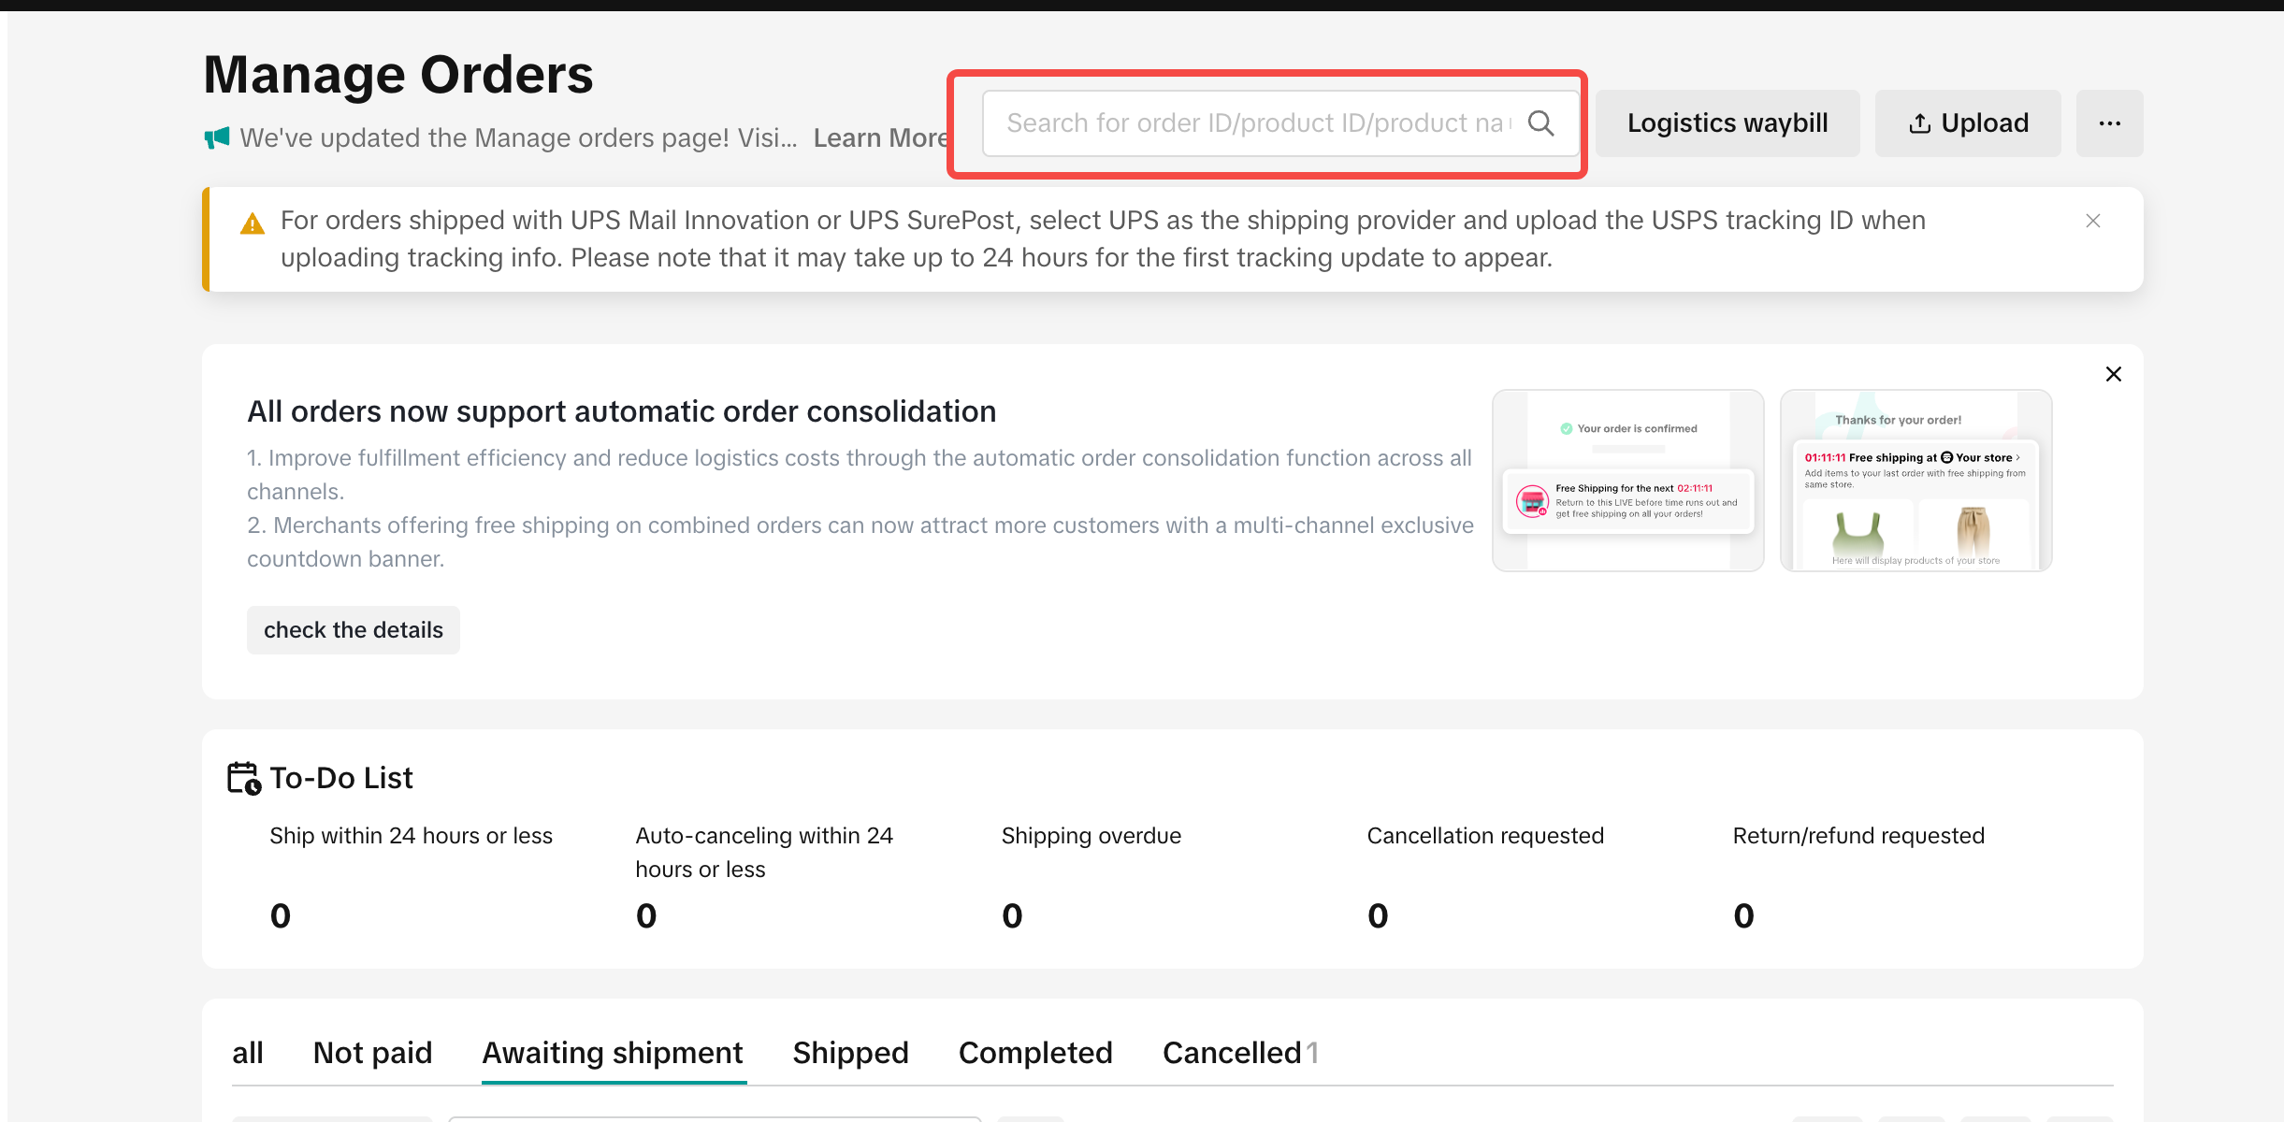The width and height of the screenshot is (2284, 1122).
Task: Open the Completed tab
Action: (1034, 1053)
